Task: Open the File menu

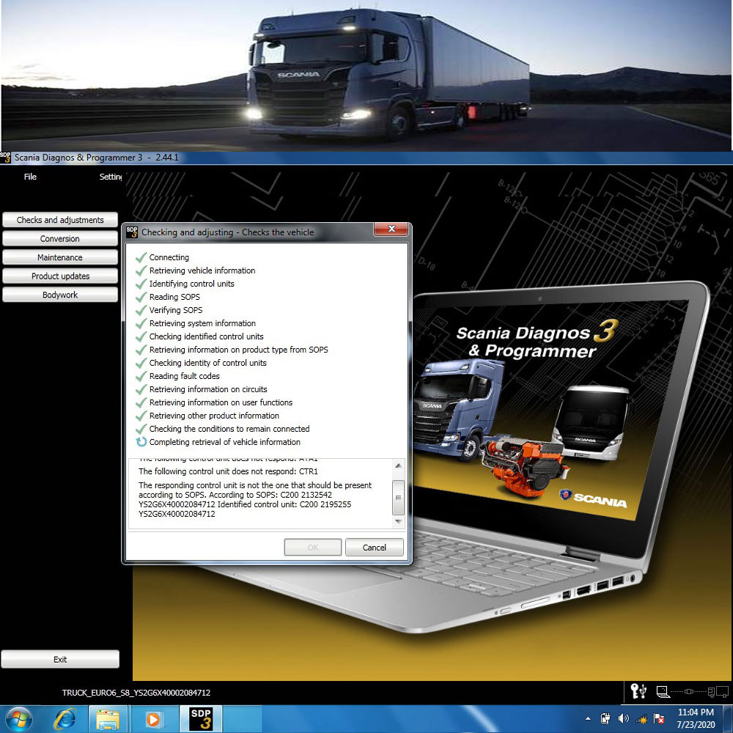Action: click(x=30, y=177)
